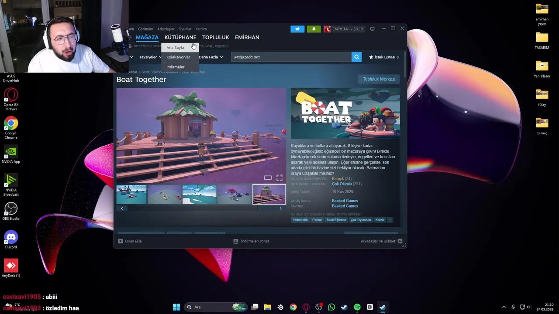
Task: Click the taskbar volume speaker icon
Action: tap(529, 307)
